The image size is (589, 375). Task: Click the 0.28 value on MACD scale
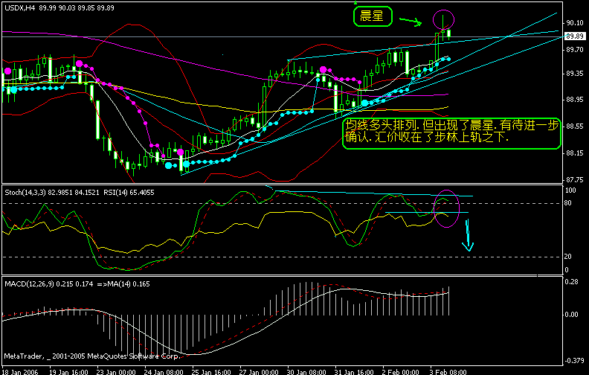click(571, 282)
